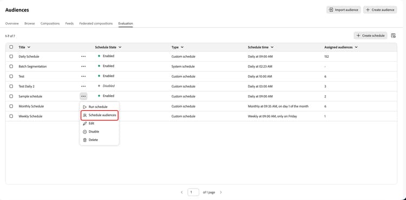The width and height of the screenshot is (406, 200).
Task: Open the ellipsis menu for Test Daily 2
Action: coord(83,86)
